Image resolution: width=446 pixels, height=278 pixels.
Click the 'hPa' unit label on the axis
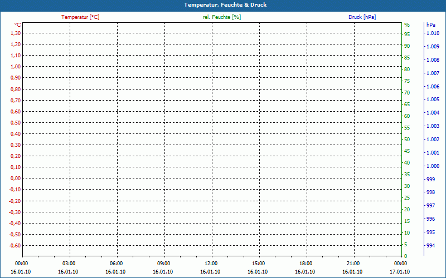tap(431, 25)
